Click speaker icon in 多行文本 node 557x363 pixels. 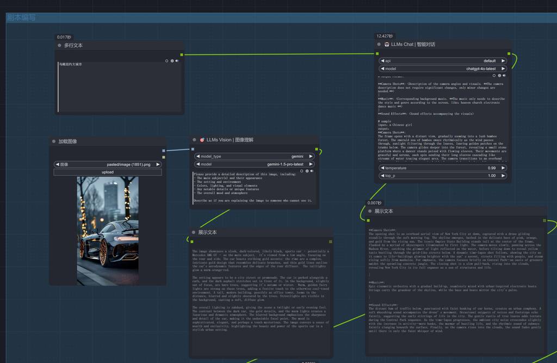(177, 61)
